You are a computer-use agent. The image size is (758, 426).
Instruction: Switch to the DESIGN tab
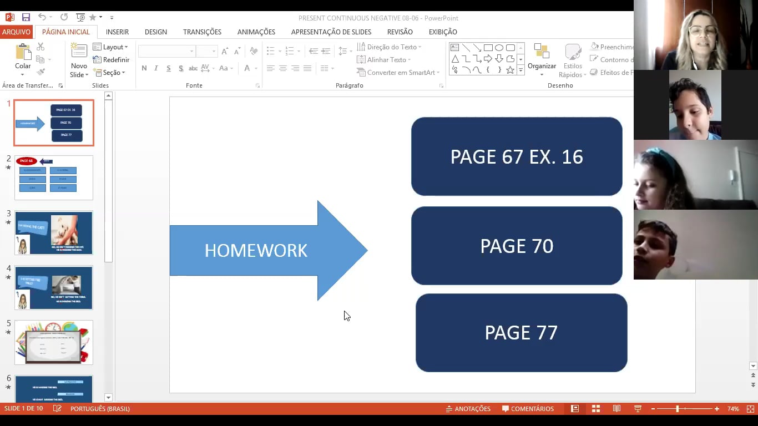click(156, 32)
